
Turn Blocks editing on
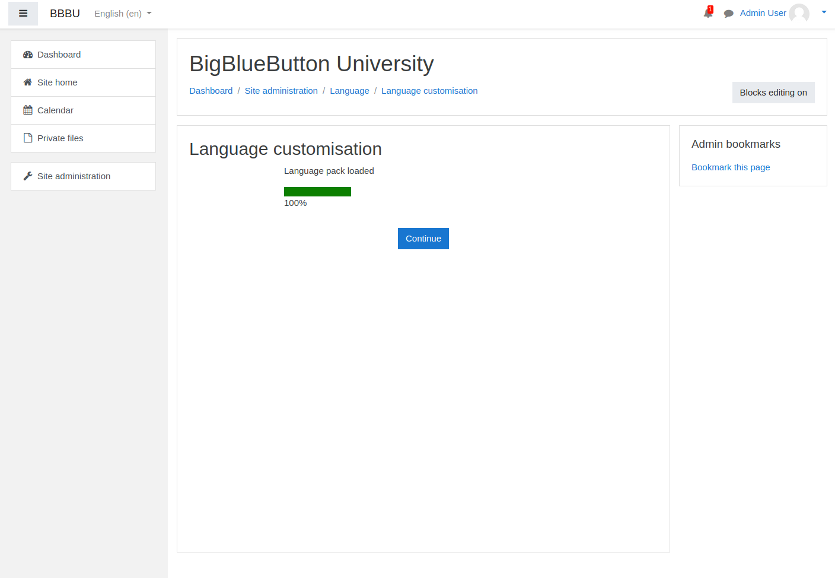tap(773, 93)
